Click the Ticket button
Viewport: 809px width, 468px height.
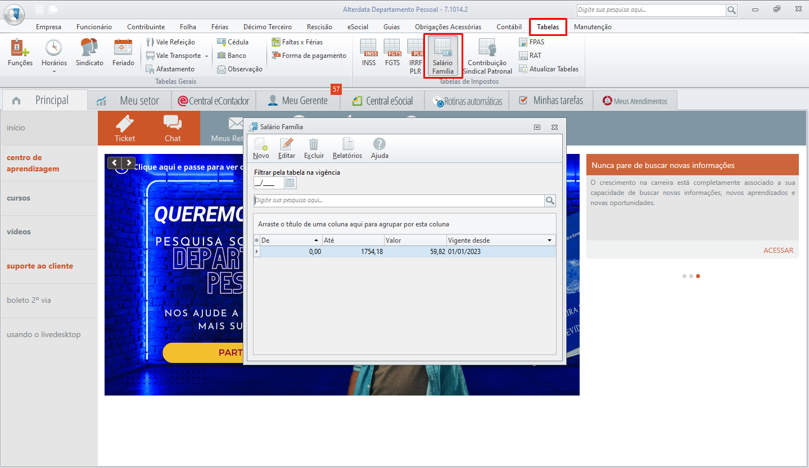[x=125, y=128]
